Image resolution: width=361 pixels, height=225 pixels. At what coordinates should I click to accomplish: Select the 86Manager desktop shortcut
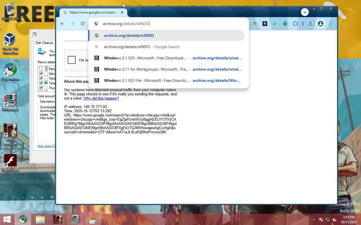(10, 103)
